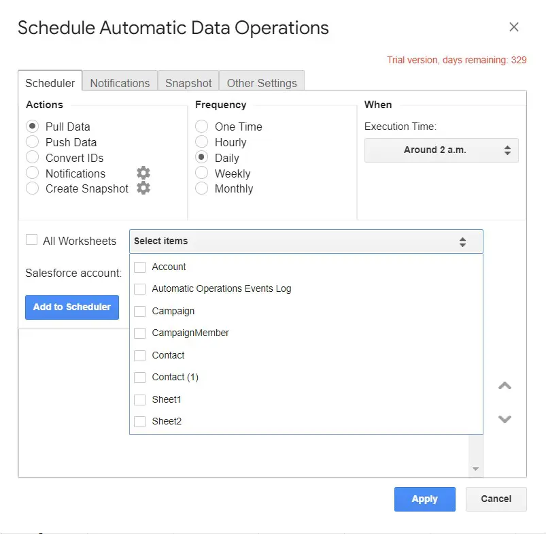This screenshot has height=534, width=546.
Task: Select the Push Data action
Action: coord(32,142)
